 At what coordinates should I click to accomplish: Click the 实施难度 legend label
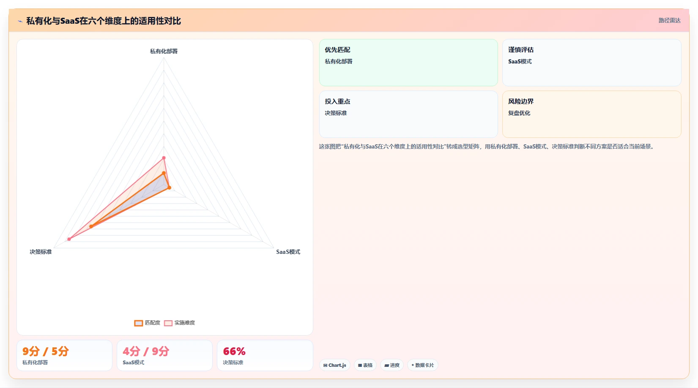point(185,323)
